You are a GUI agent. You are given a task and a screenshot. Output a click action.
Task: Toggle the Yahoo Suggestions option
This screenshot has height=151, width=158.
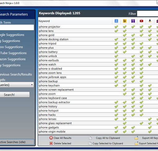pos(11,47)
